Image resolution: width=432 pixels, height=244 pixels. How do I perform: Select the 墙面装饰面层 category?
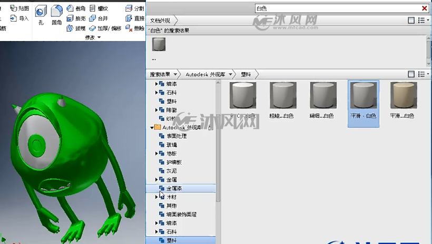point(181,215)
